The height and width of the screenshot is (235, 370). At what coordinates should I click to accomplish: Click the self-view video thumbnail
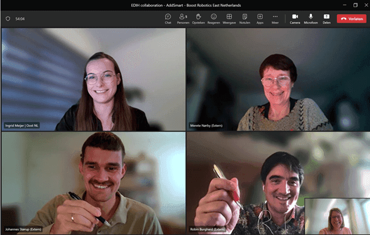(x=338, y=217)
